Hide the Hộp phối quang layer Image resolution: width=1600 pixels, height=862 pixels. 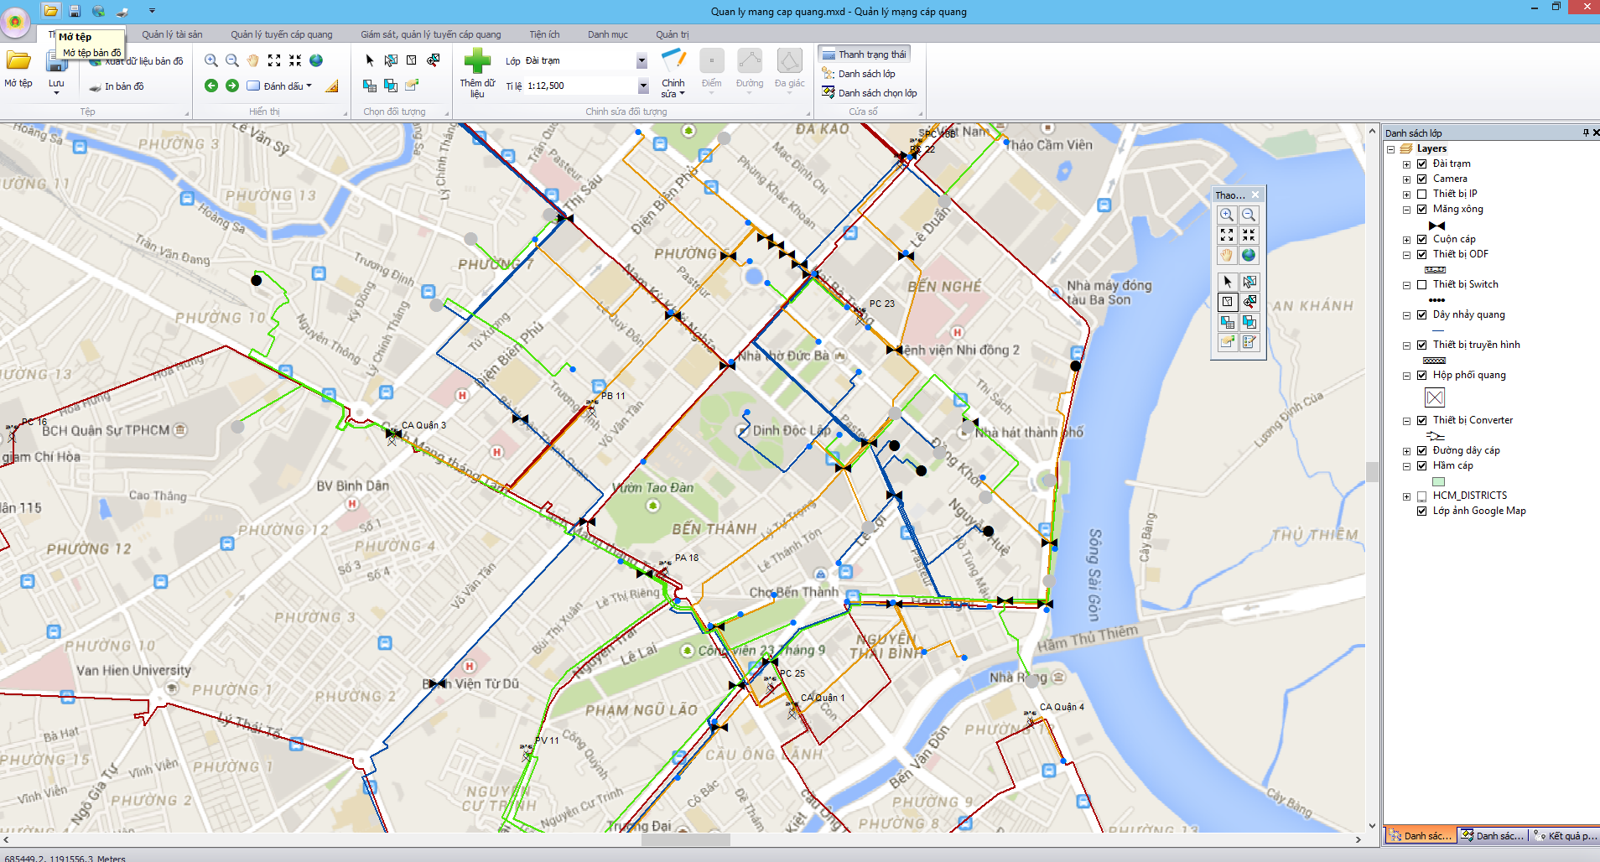coord(1422,375)
